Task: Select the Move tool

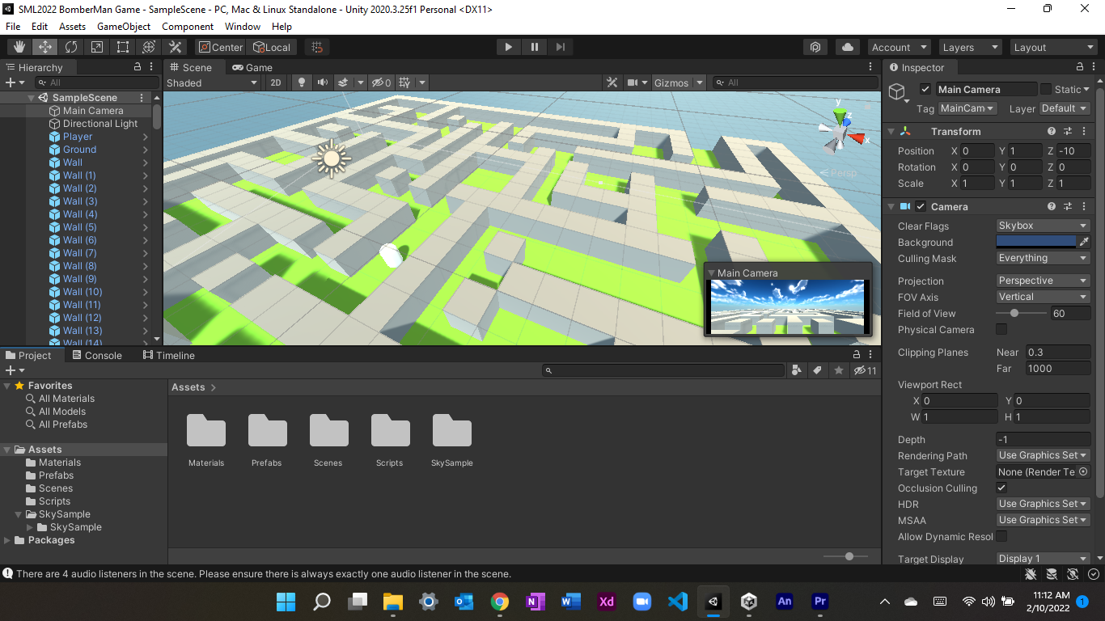Action: [x=45, y=47]
